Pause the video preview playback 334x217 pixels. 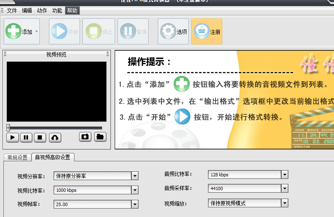26,137
